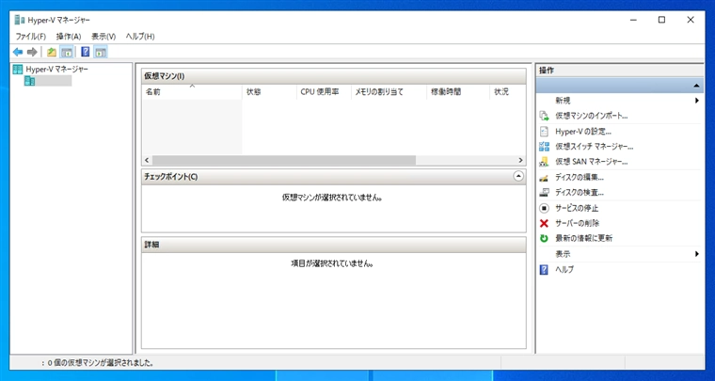The width and height of the screenshot is (715, 381).
Task: Click the red X サーバーの削除 icon
Action: pos(544,223)
